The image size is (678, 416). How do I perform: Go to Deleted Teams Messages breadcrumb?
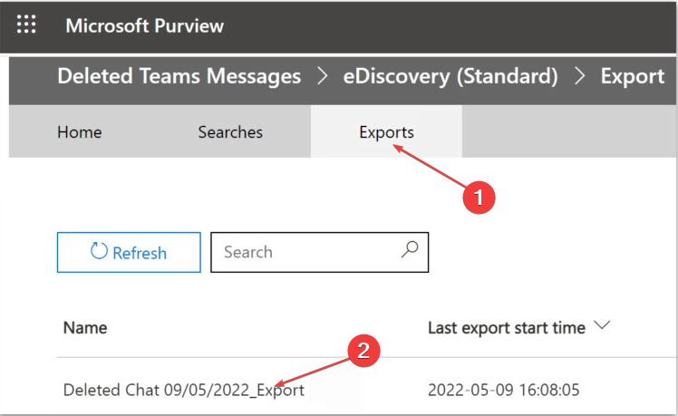pyautogui.click(x=179, y=77)
